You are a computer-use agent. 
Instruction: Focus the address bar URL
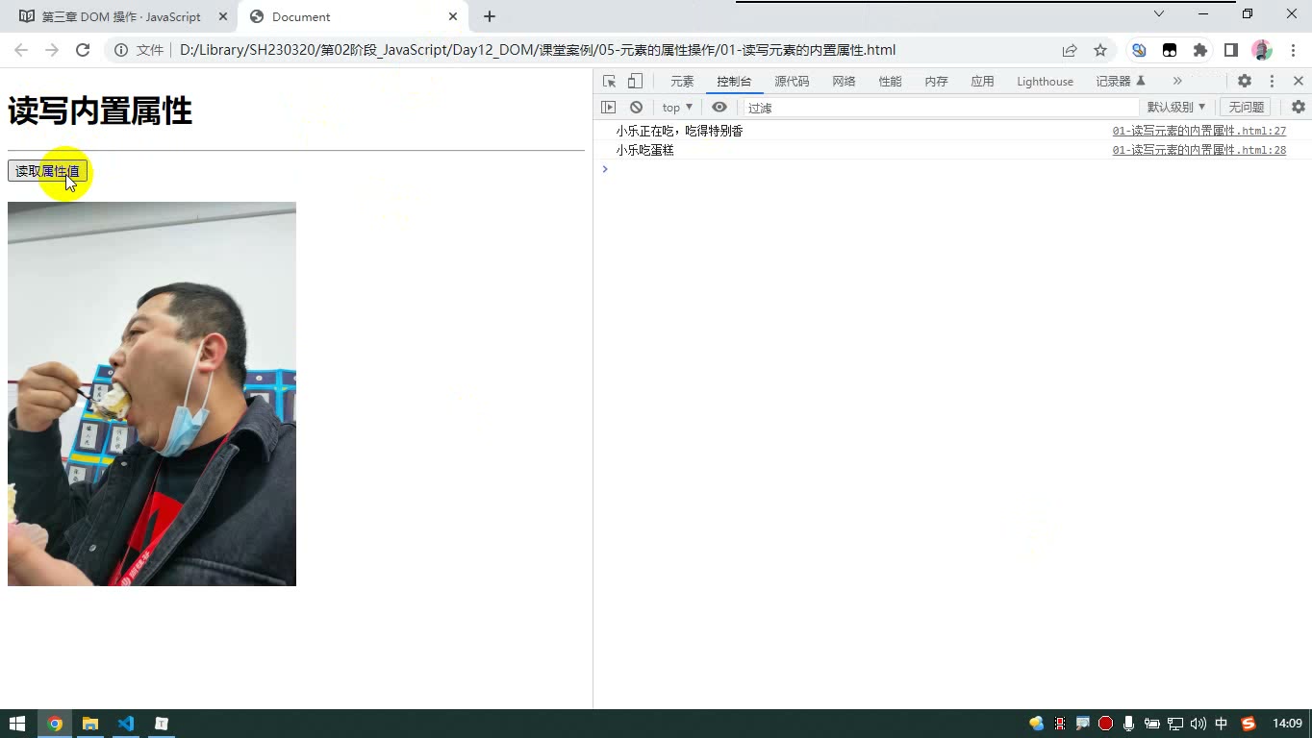coord(538,50)
